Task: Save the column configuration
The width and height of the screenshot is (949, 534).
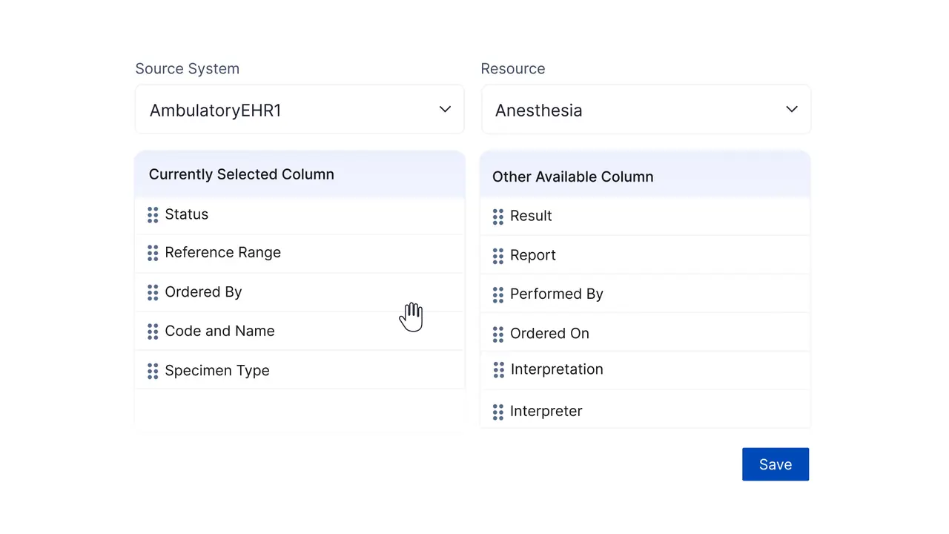Action: 776,464
